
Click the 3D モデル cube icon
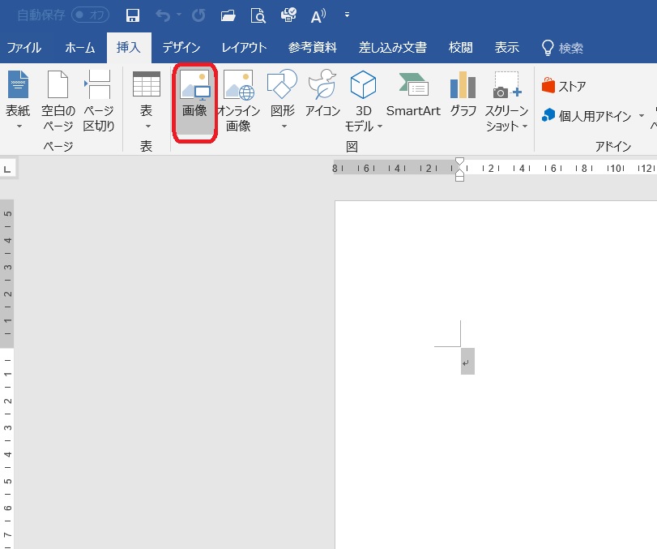(x=363, y=85)
